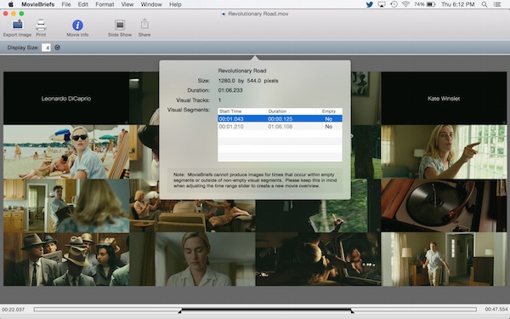The height and width of the screenshot is (319, 510).
Task: Click the record player turntable thumbnail
Action: [444, 206]
